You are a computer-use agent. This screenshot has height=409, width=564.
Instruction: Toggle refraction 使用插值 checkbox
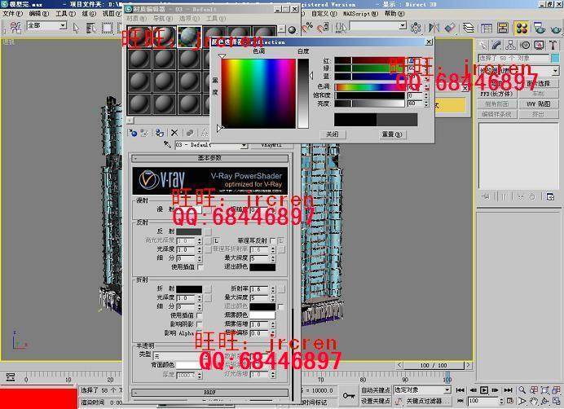199,315
